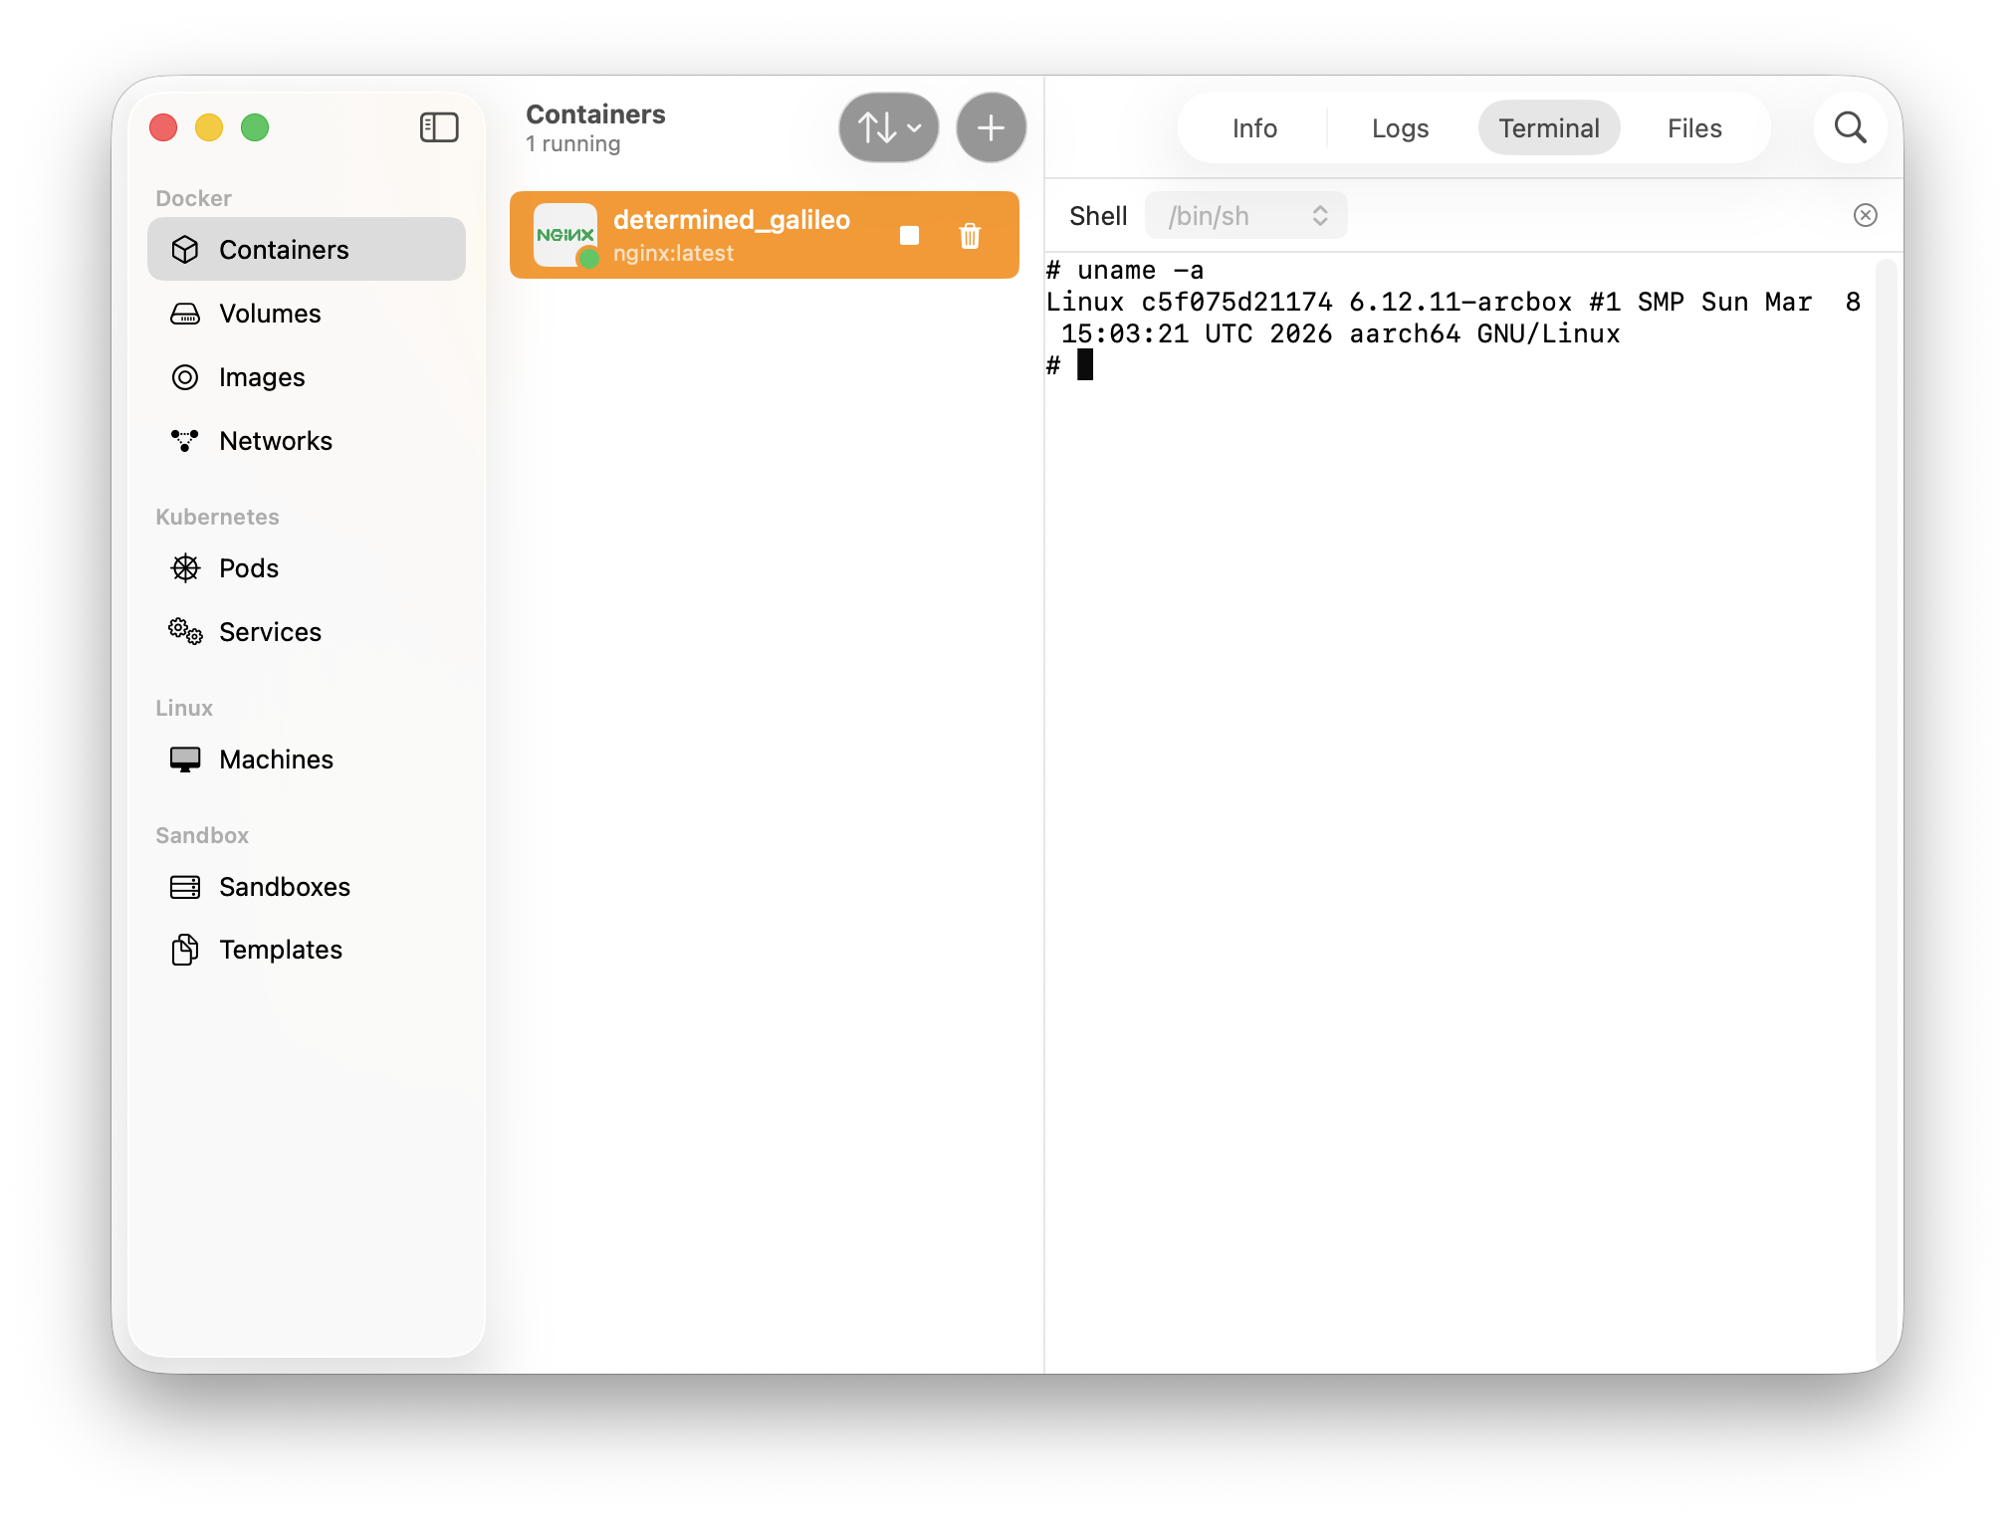Open the Templates section
Image resolution: width=2015 pixels, height=1521 pixels.
pyautogui.click(x=280, y=949)
